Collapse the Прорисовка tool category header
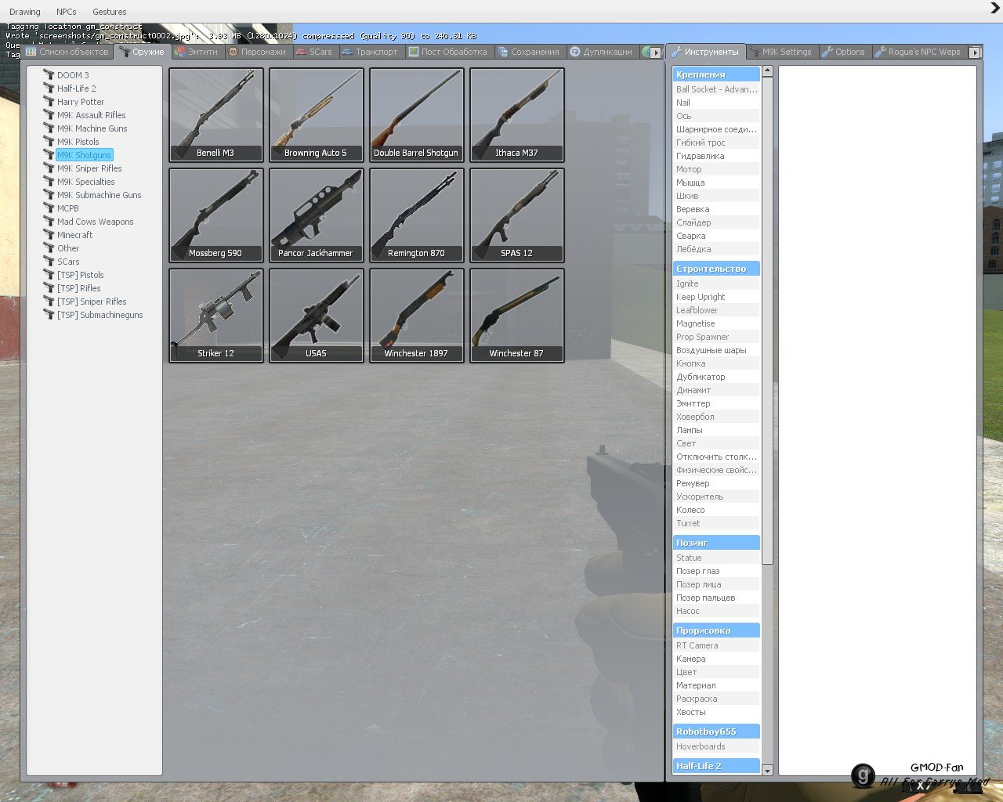 point(716,630)
